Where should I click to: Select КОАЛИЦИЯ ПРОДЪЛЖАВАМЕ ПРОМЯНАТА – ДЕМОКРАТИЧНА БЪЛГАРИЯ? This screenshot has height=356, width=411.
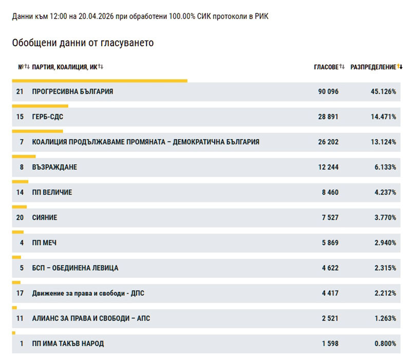point(145,142)
